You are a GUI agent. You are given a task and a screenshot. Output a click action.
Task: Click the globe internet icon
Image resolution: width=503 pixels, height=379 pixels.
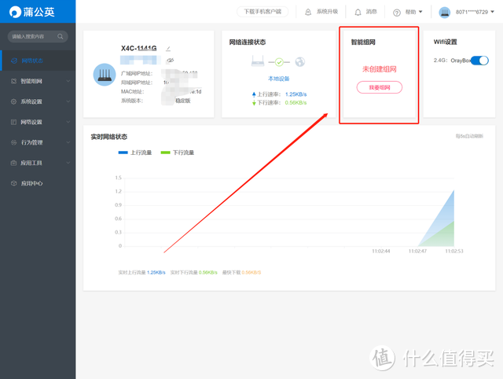300,61
